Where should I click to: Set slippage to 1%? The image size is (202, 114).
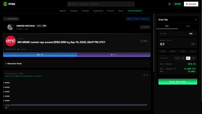183,58
